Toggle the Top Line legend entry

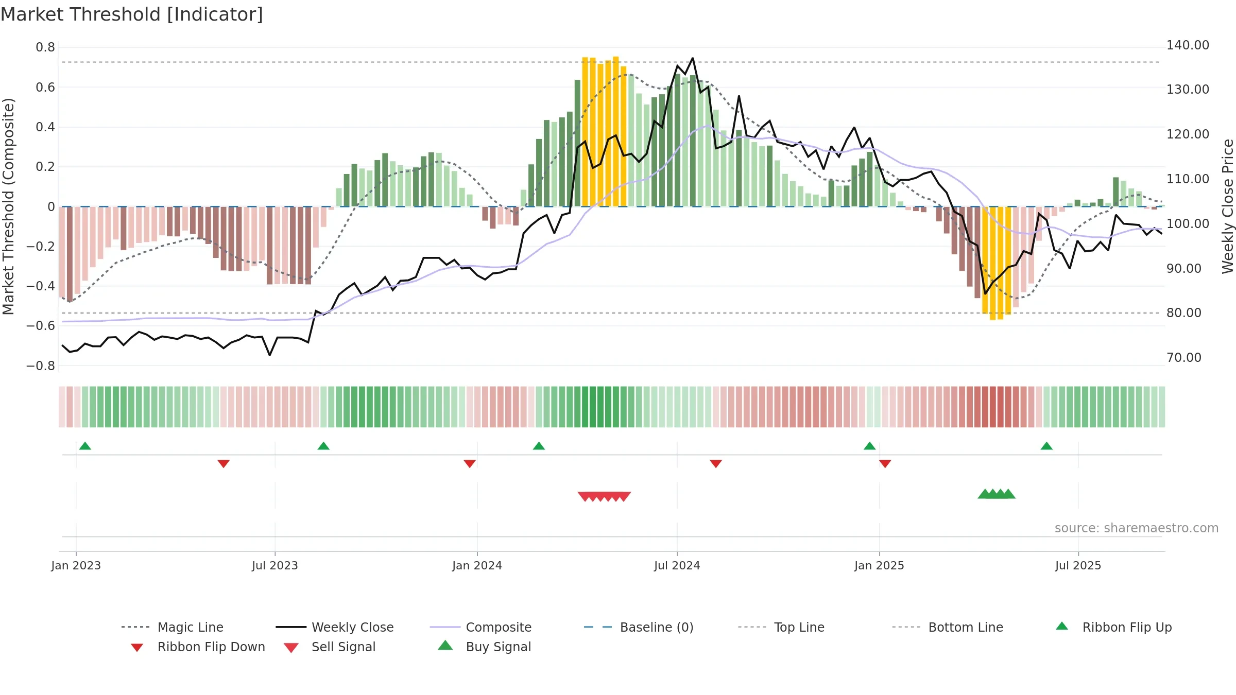pos(781,627)
